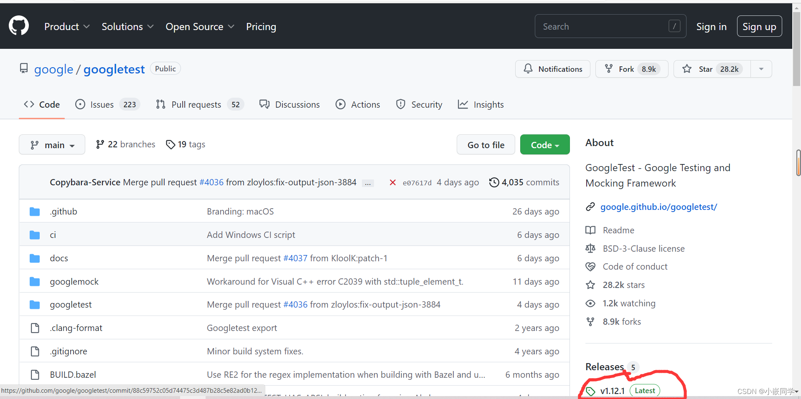Switch to the Pull requests tab
This screenshot has height=399, width=801.
(200, 104)
